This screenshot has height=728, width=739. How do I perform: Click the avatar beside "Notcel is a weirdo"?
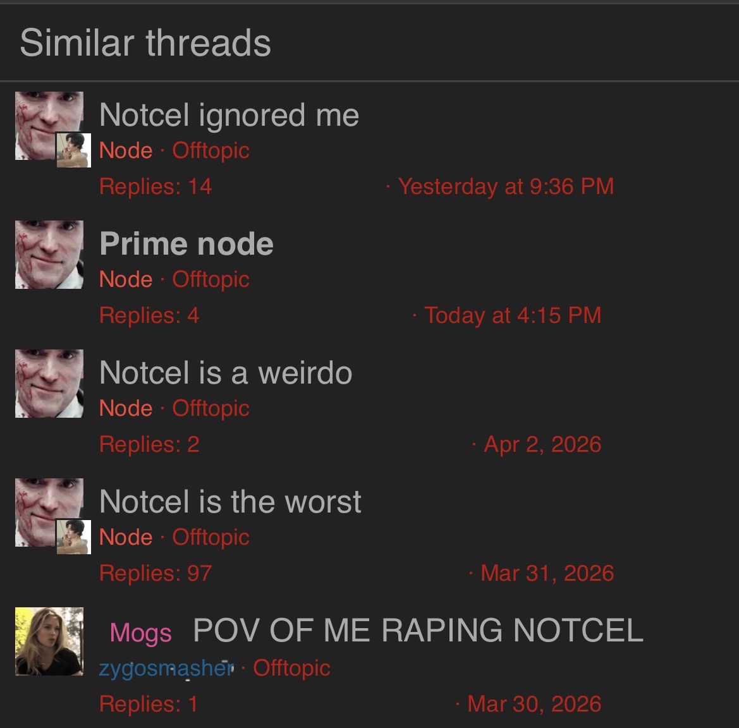click(x=49, y=384)
